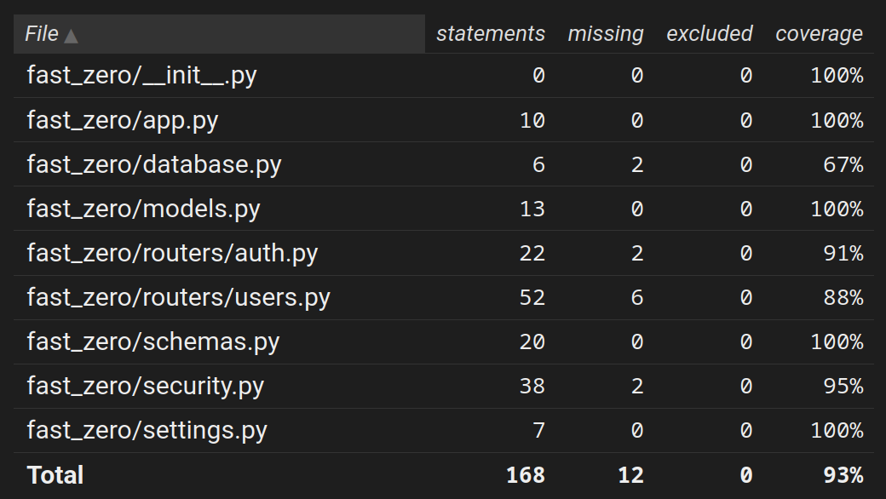Open fast_zero/__init__.py file link

[141, 76]
